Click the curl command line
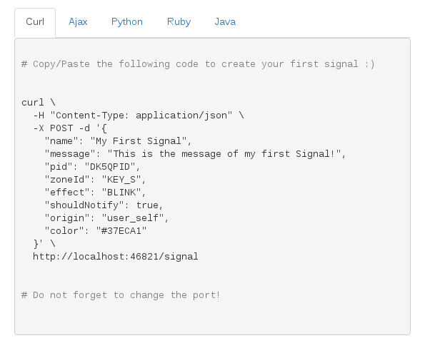Screen dimensions: 425x353 click(x=39, y=103)
